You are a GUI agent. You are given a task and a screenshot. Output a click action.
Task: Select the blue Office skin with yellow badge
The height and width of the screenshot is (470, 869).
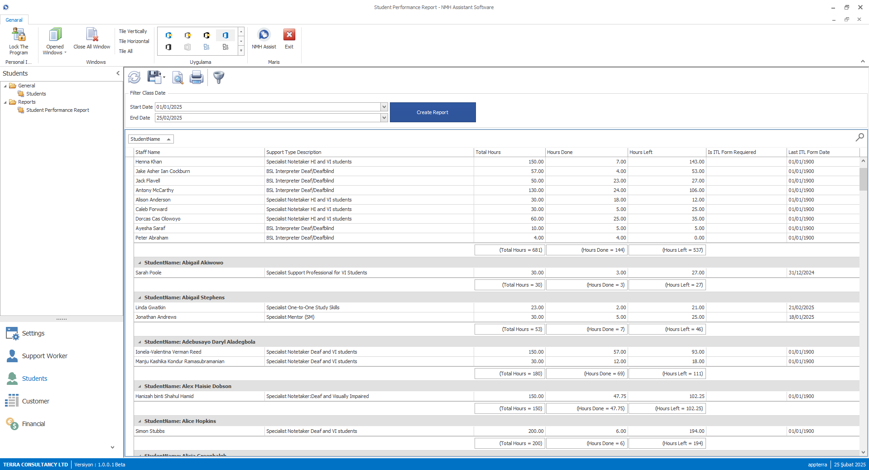(168, 35)
